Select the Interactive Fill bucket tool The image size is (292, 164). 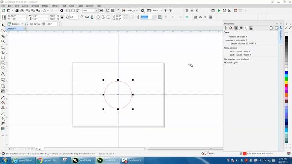coord(3,102)
